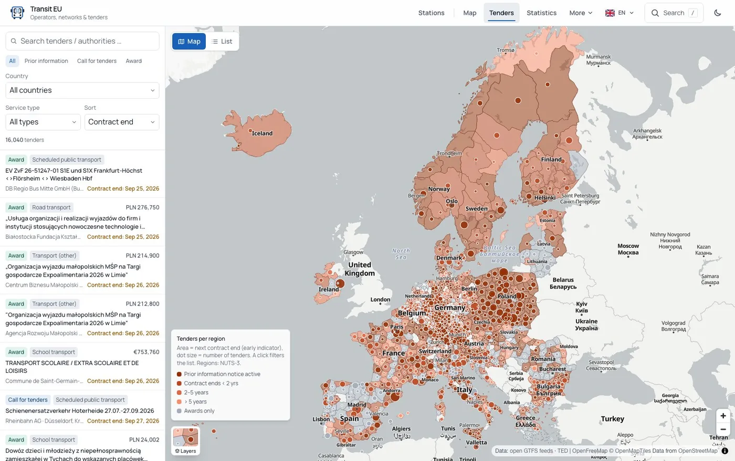Open the TRANSPORT SCOLAIRE / EXTRA SCOLAIRE tender
The height and width of the screenshot is (461, 735).
tap(82, 366)
